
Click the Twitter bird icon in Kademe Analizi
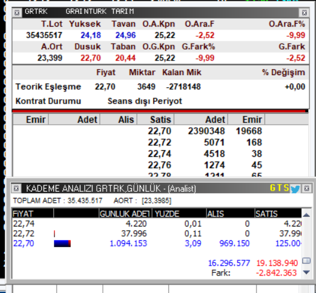click(x=295, y=189)
